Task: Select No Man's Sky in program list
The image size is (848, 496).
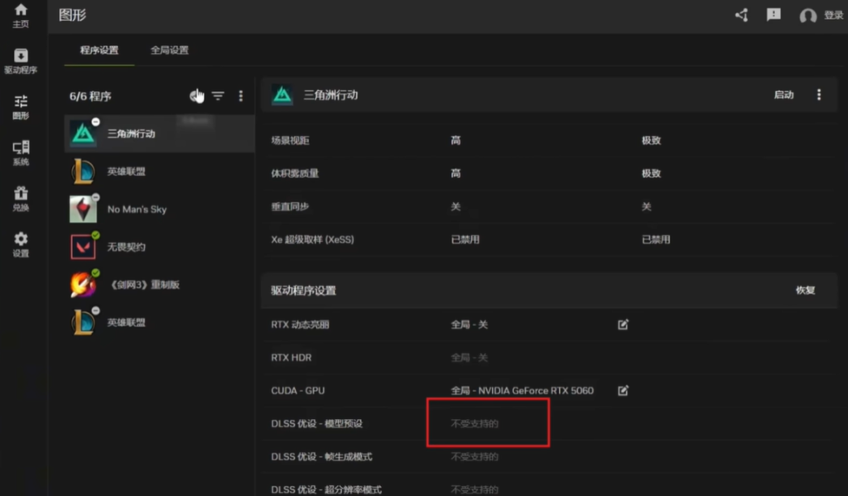Action: 137,209
